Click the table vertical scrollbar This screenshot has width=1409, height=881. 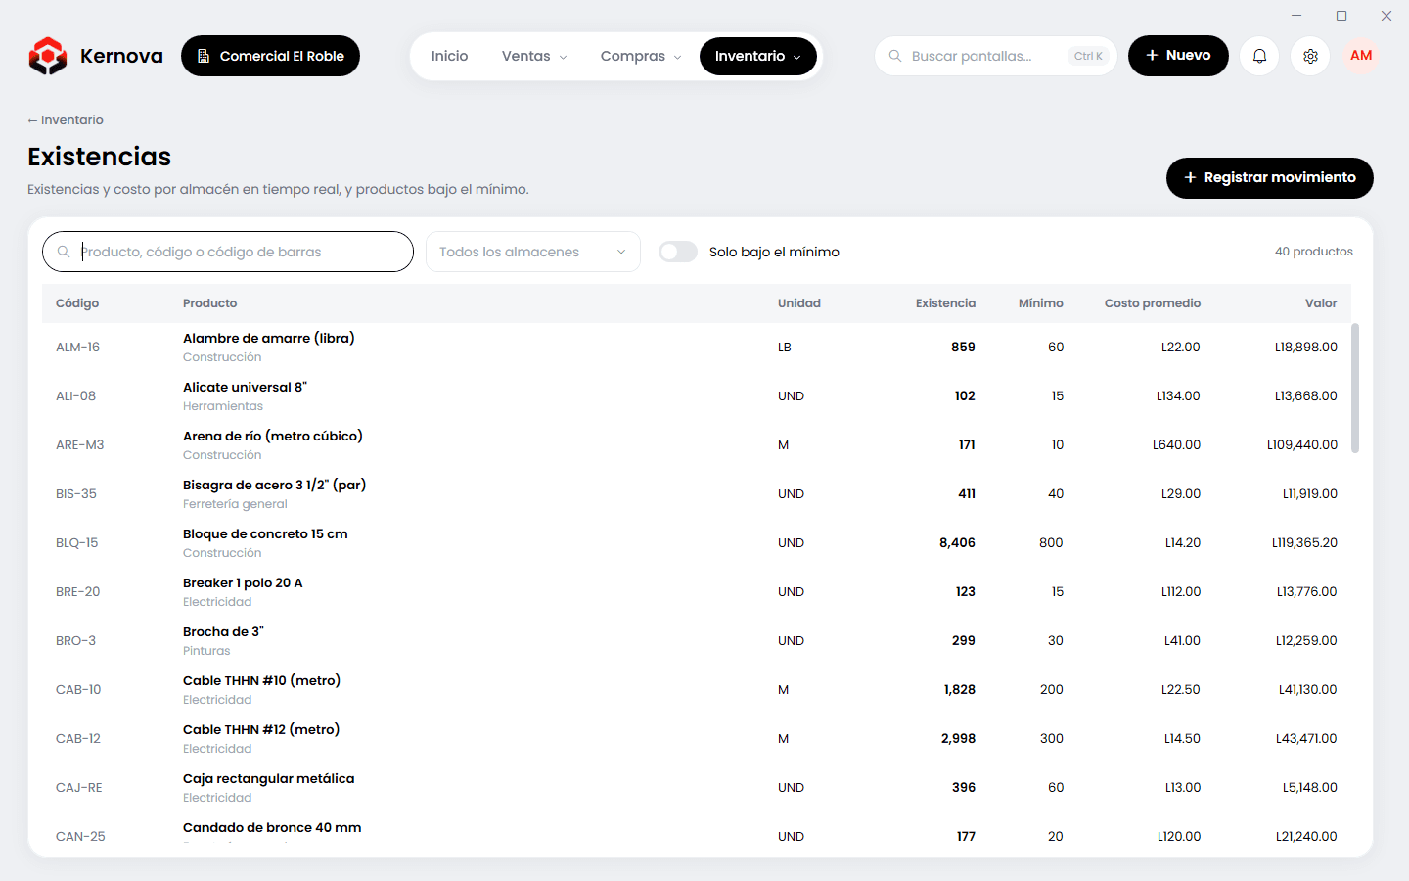click(1355, 388)
